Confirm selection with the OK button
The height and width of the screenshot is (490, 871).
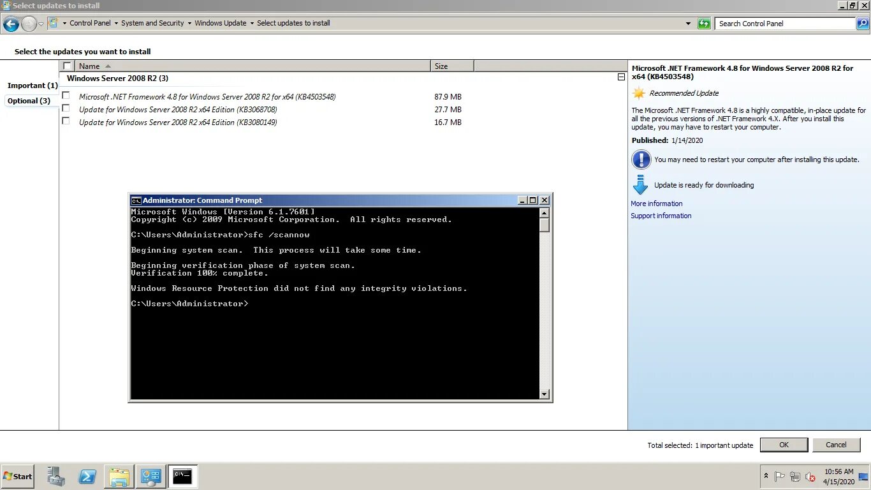click(x=784, y=445)
